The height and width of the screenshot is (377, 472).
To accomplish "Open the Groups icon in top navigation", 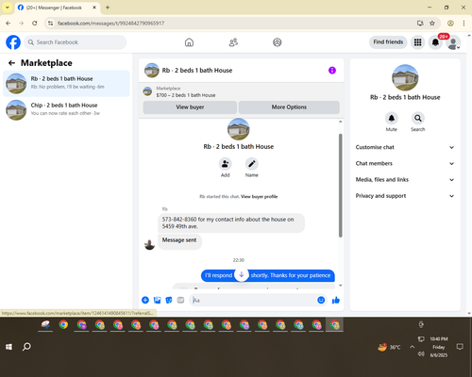I will 278,42.
